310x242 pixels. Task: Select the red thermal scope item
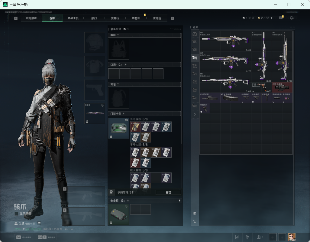tap(282, 88)
